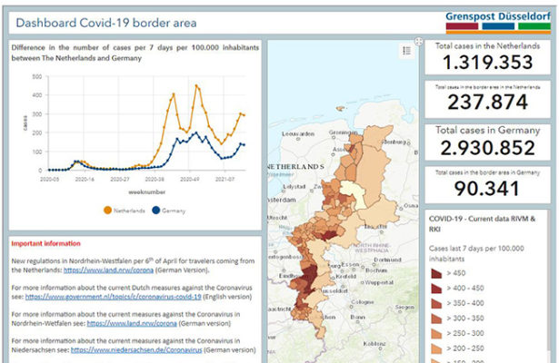Select the > 350 - 400 legend swatch
Viewport: 559px width, 363px height.
point(436,303)
